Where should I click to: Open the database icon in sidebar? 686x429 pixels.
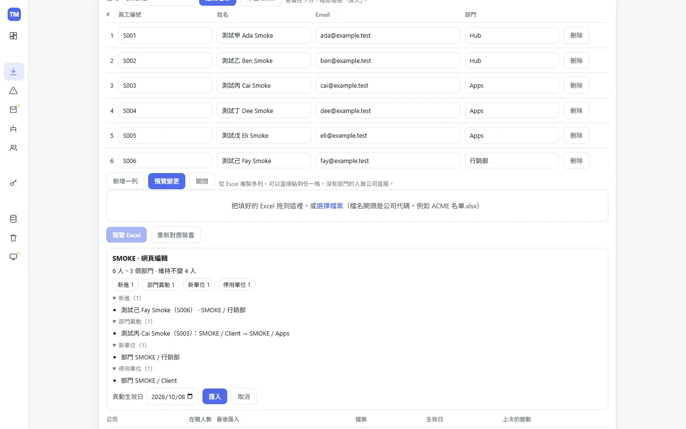pyautogui.click(x=13, y=219)
